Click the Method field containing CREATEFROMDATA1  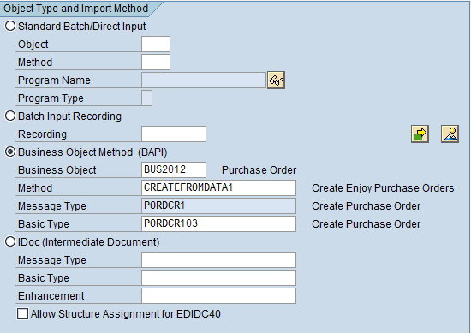tap(218, 188)
